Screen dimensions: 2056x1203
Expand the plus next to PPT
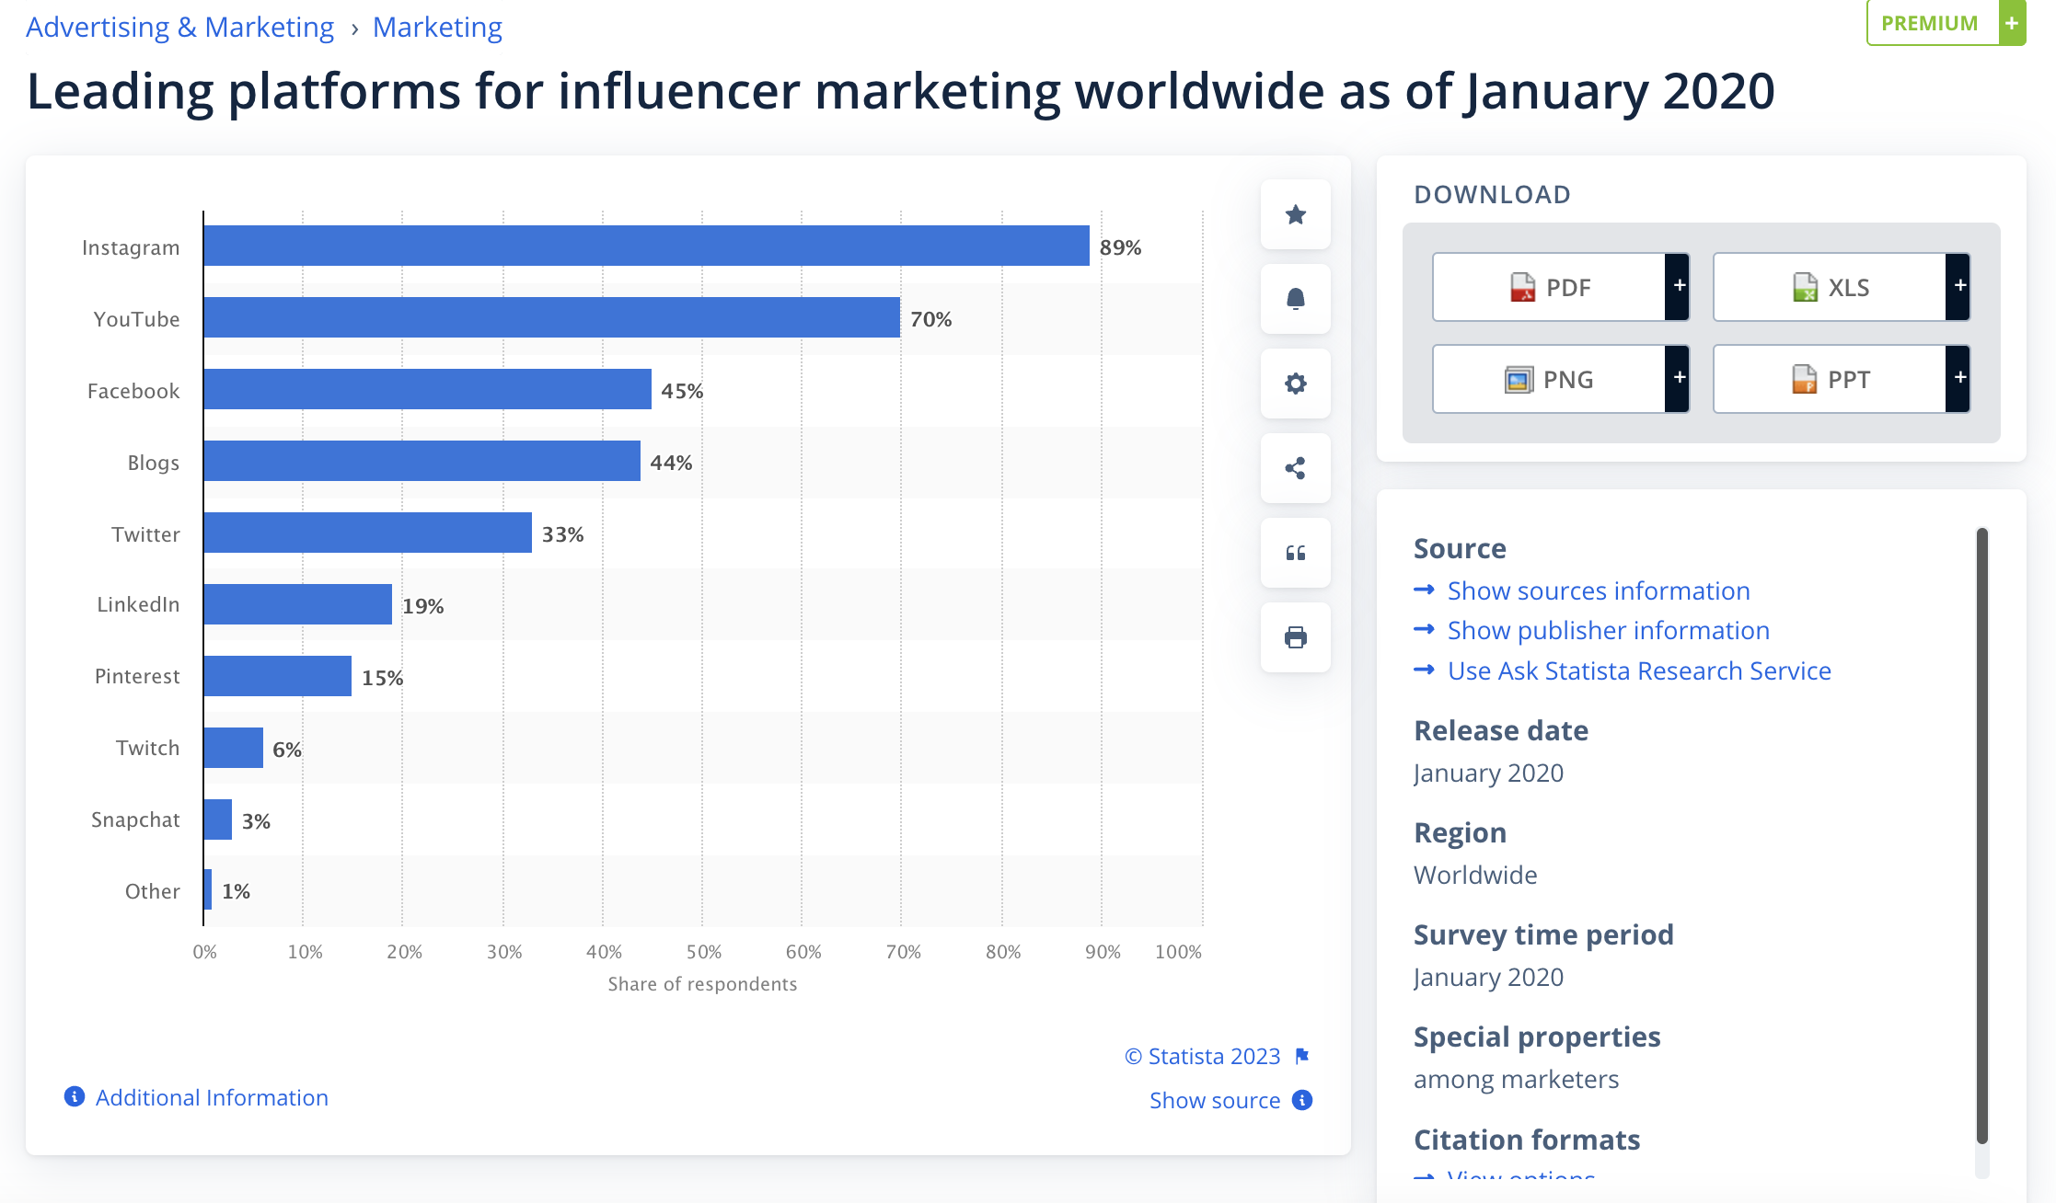point(1959,378)
